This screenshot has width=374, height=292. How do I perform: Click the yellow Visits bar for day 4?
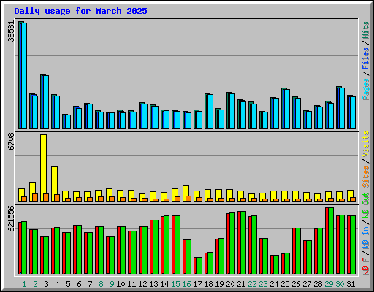click(x=54, y=184)
